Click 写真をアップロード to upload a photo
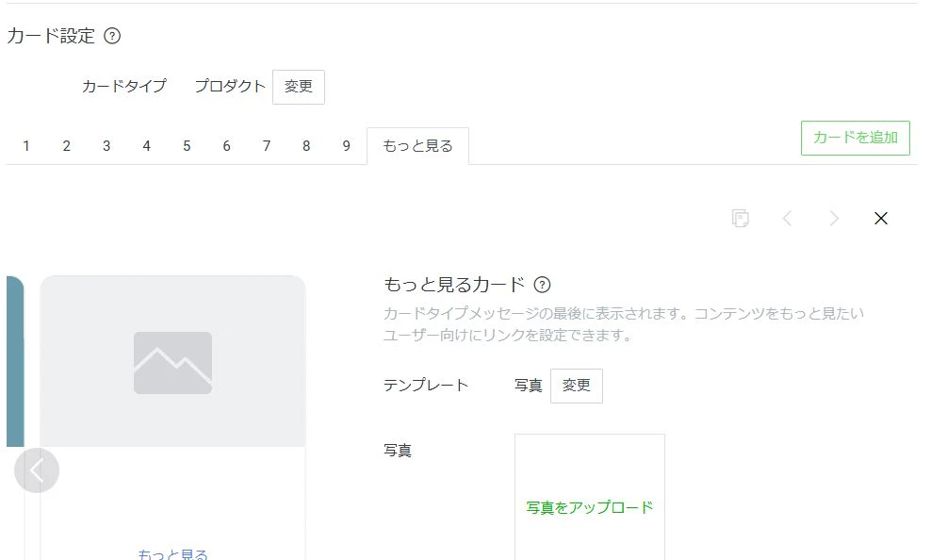 tap(590, 508)
